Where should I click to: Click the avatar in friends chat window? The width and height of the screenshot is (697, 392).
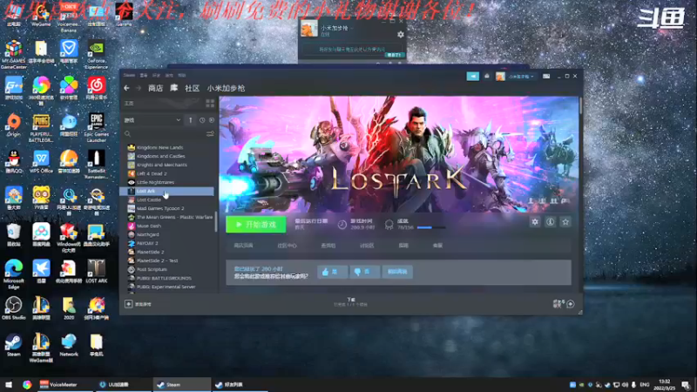tap(309, 29)
